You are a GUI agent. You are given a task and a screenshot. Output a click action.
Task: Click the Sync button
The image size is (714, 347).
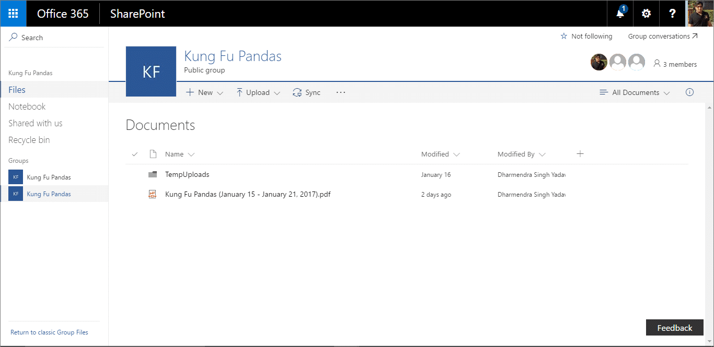pos(307,92)
